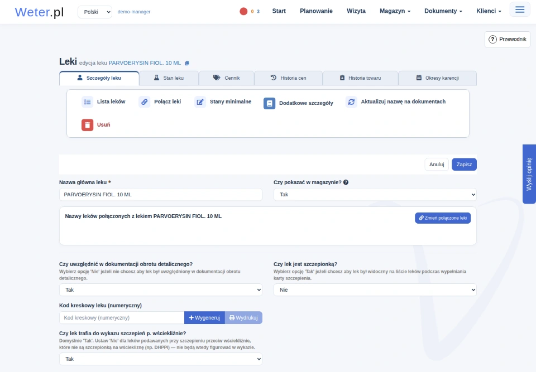Open the hamburger menu icon
536x372 pixels.
520,9
